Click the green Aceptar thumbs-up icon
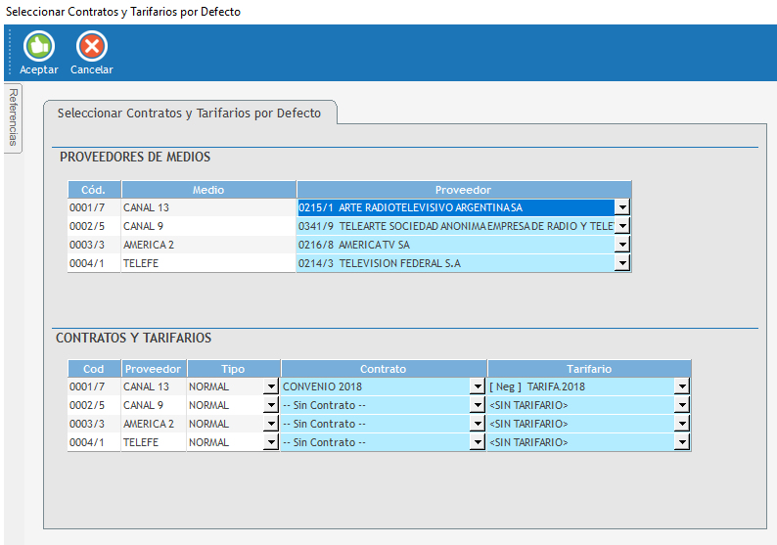777x545 pixels. [38, 46]
